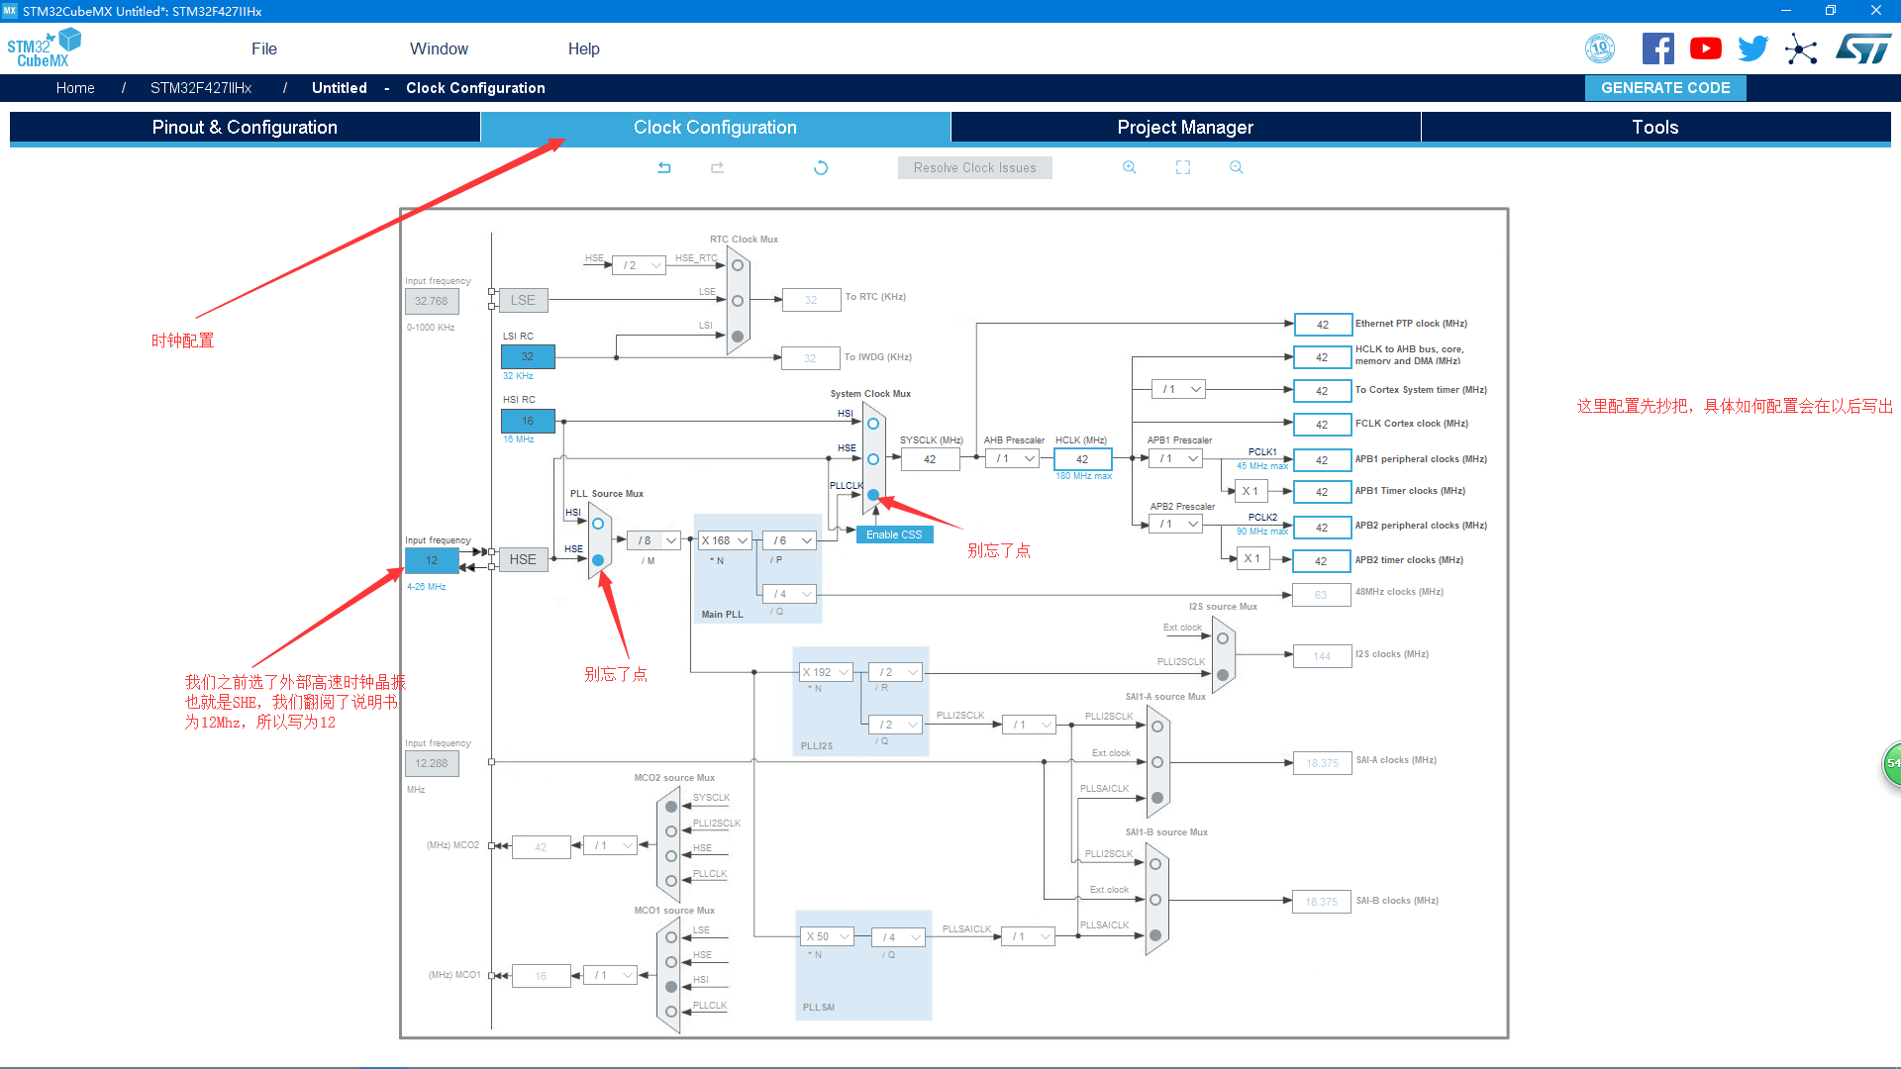This screenshot has width=1901, height=1069.
Task: Open the PLL /M divider dropdown showing /8
Action: 654,540
